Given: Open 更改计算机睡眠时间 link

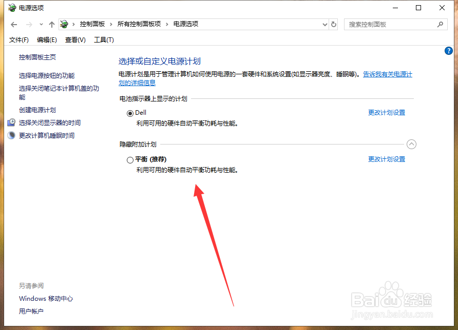Looking at the screenshot, I should pyautogui.click(x=47, y=136).
